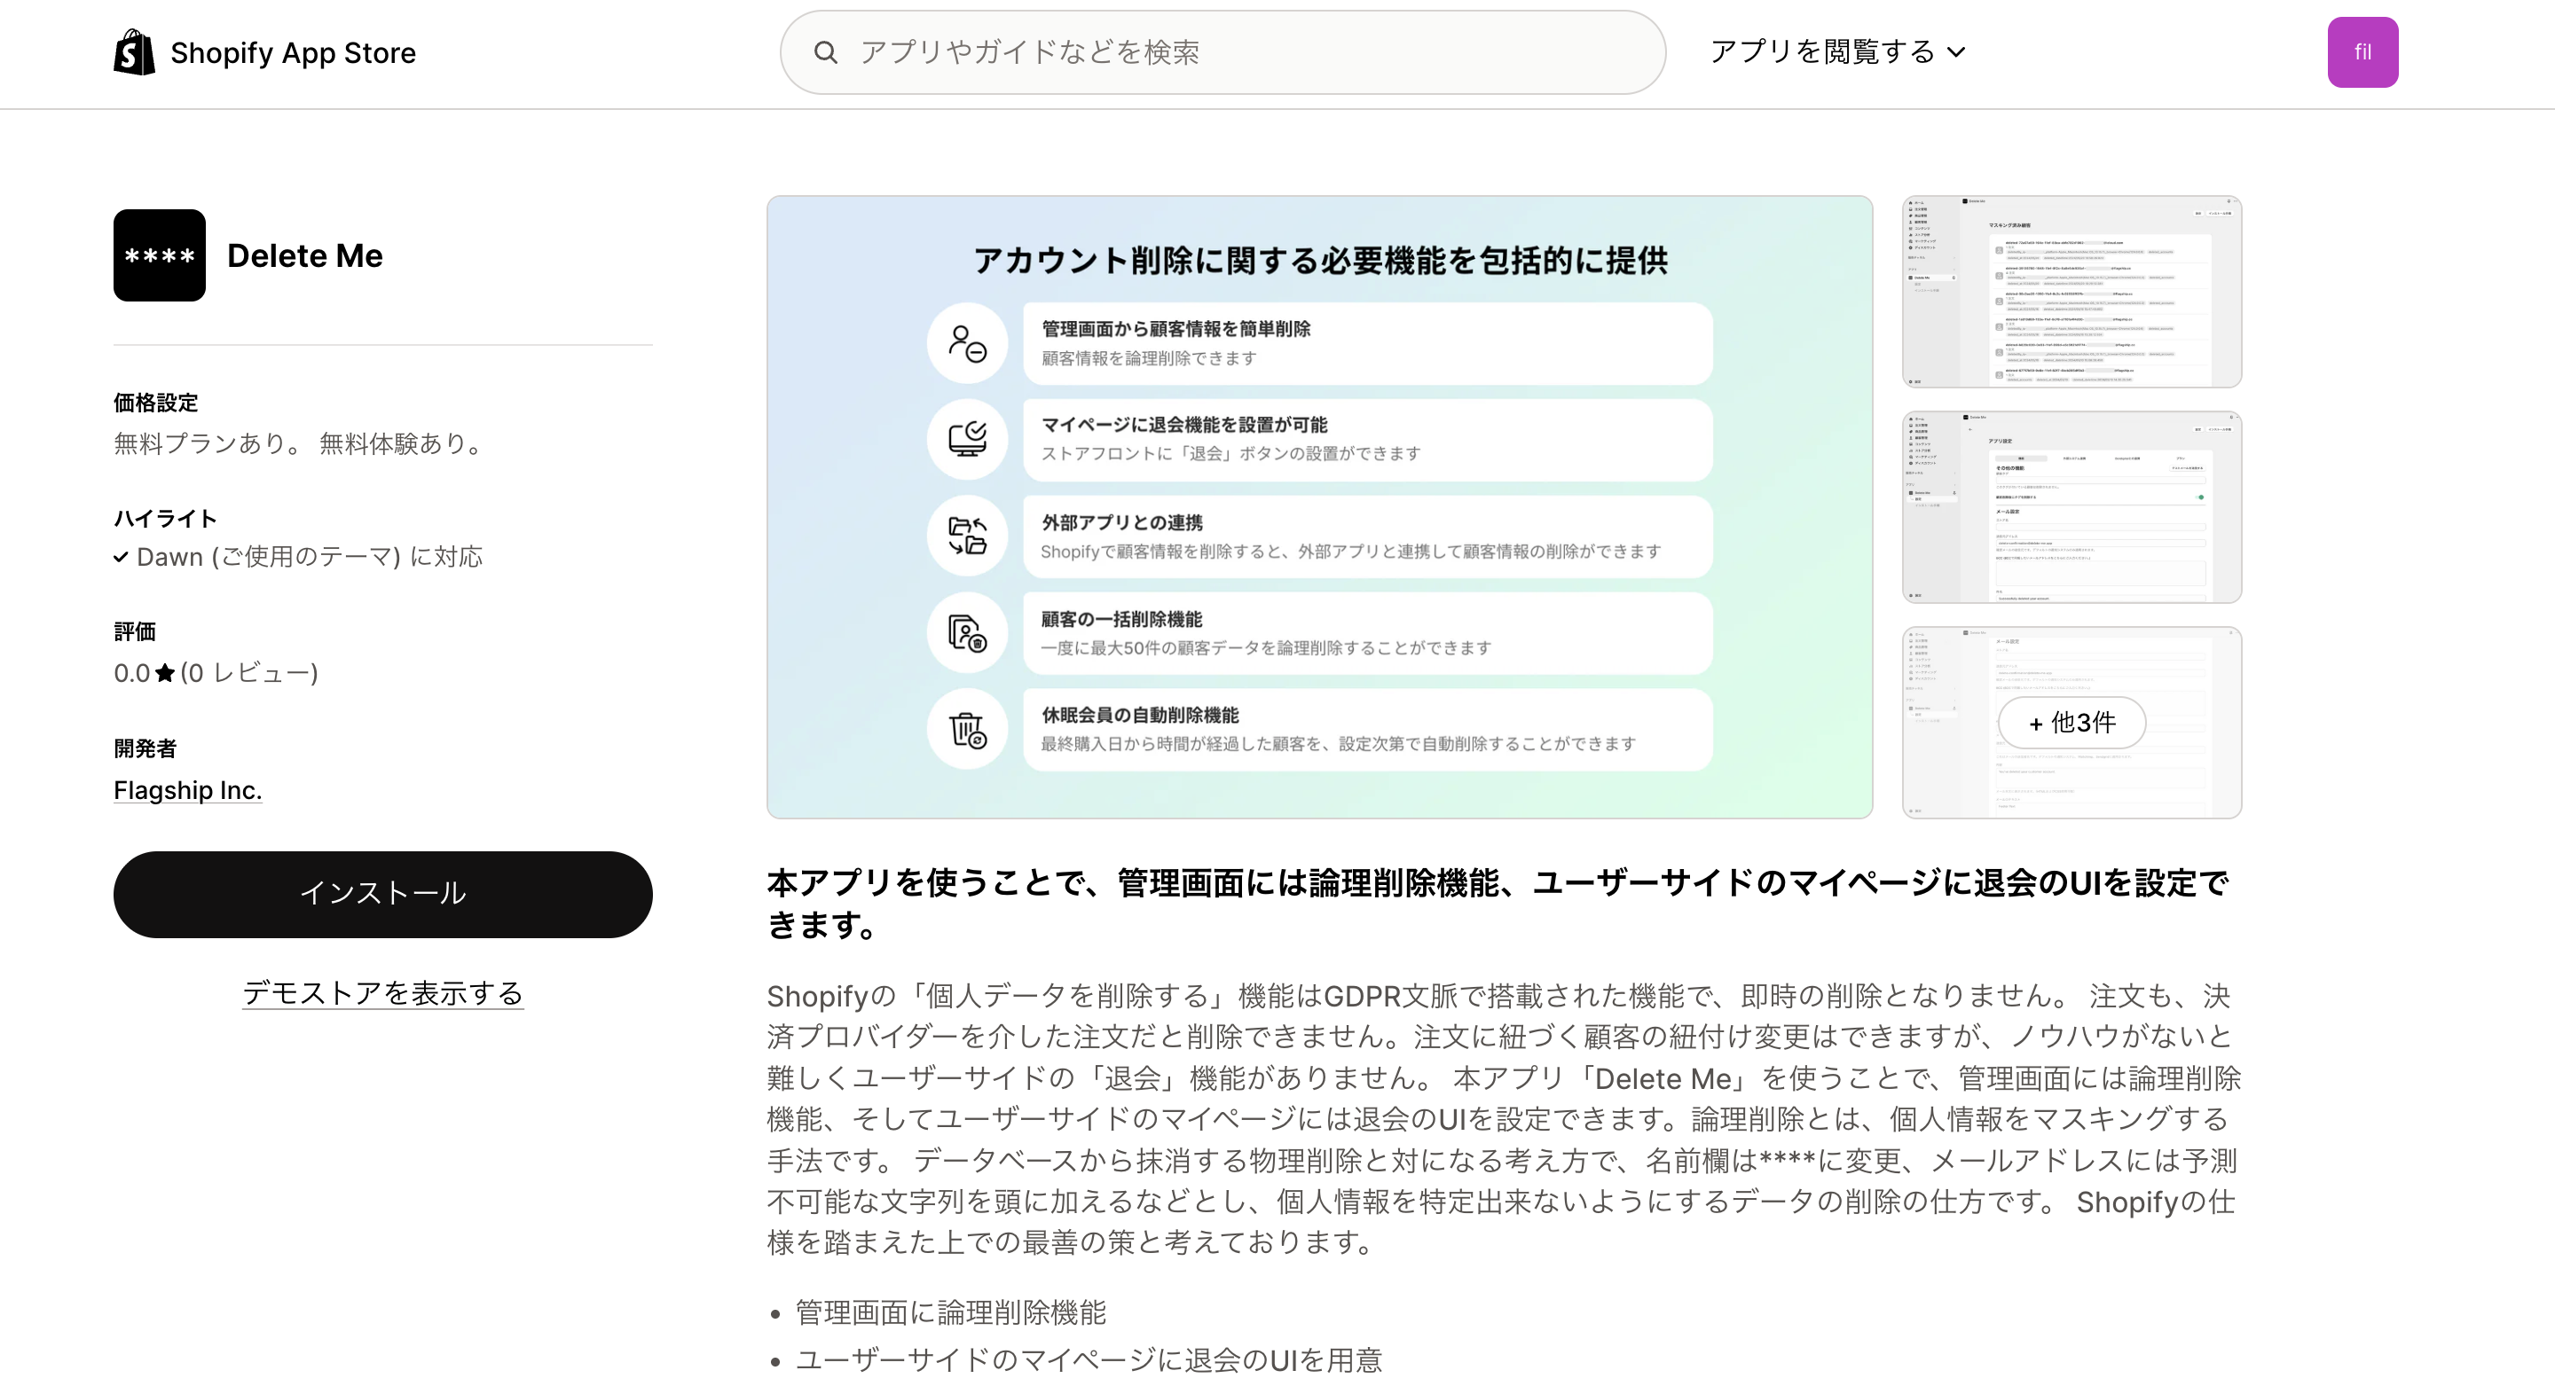This screenshot has height=1394, width=2555.
Task: Open the Flagship Inc. developer link
Action: pos(187,790)
